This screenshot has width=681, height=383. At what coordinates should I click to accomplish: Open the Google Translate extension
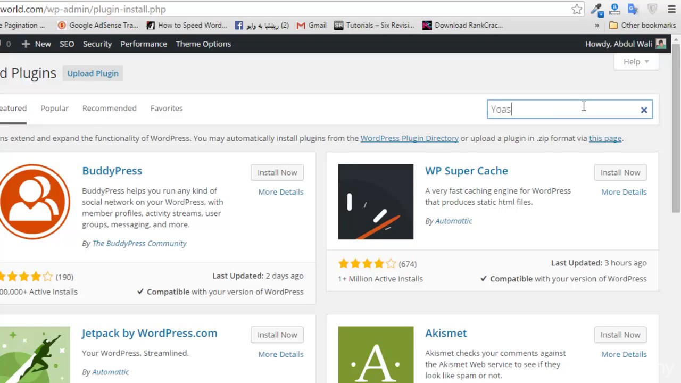point(633,9)
